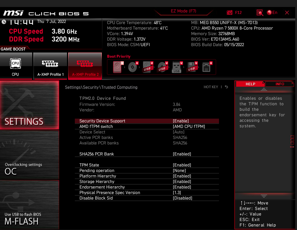Click the CPU Speed 3.80 GHz readout
Screen dimensions: 297x230
43,31
